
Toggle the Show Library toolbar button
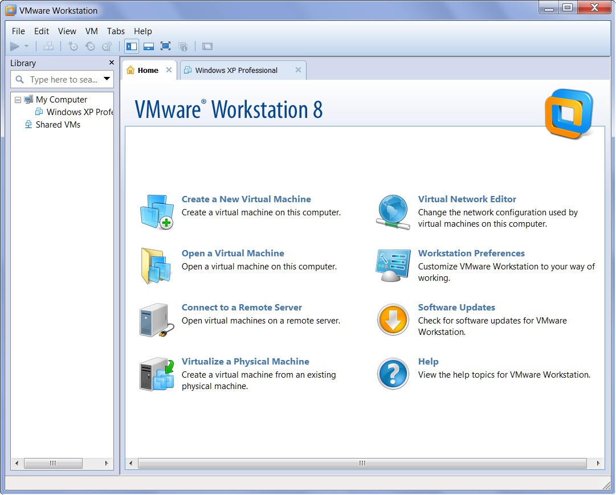point(132,46)
